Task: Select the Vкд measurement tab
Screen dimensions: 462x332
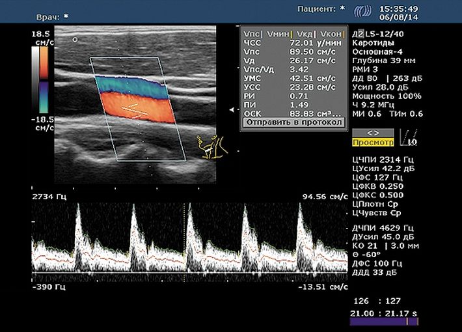Action: (x=303, y=33)
